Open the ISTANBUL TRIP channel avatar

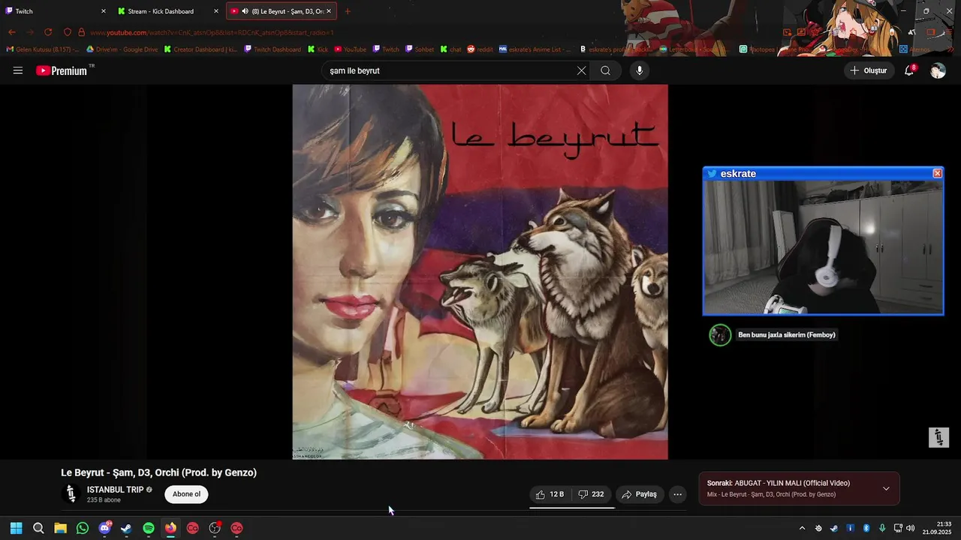[71, 494]
